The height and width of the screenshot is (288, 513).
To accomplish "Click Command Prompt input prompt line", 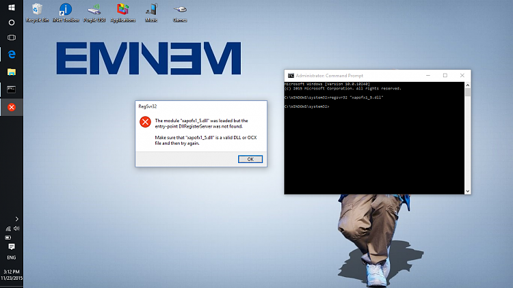I will (x=307, y=106).
